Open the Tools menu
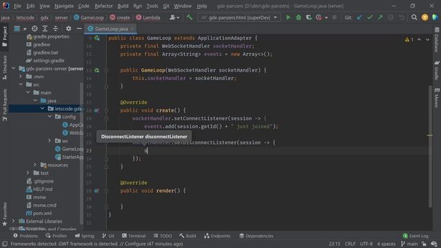The width and height of the screenshot is (441, 248). [x=152, y=6]
